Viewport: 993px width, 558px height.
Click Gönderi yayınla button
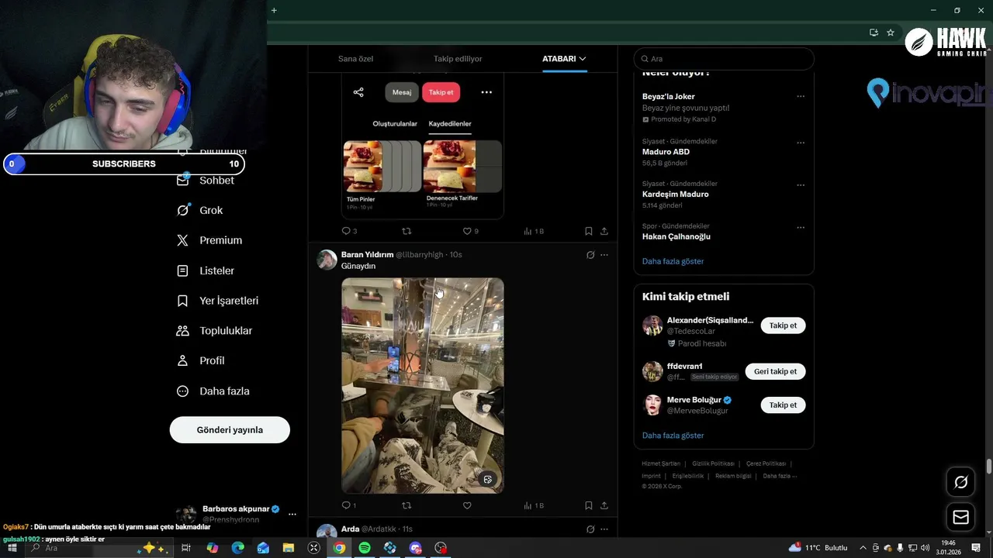[230, 430]
